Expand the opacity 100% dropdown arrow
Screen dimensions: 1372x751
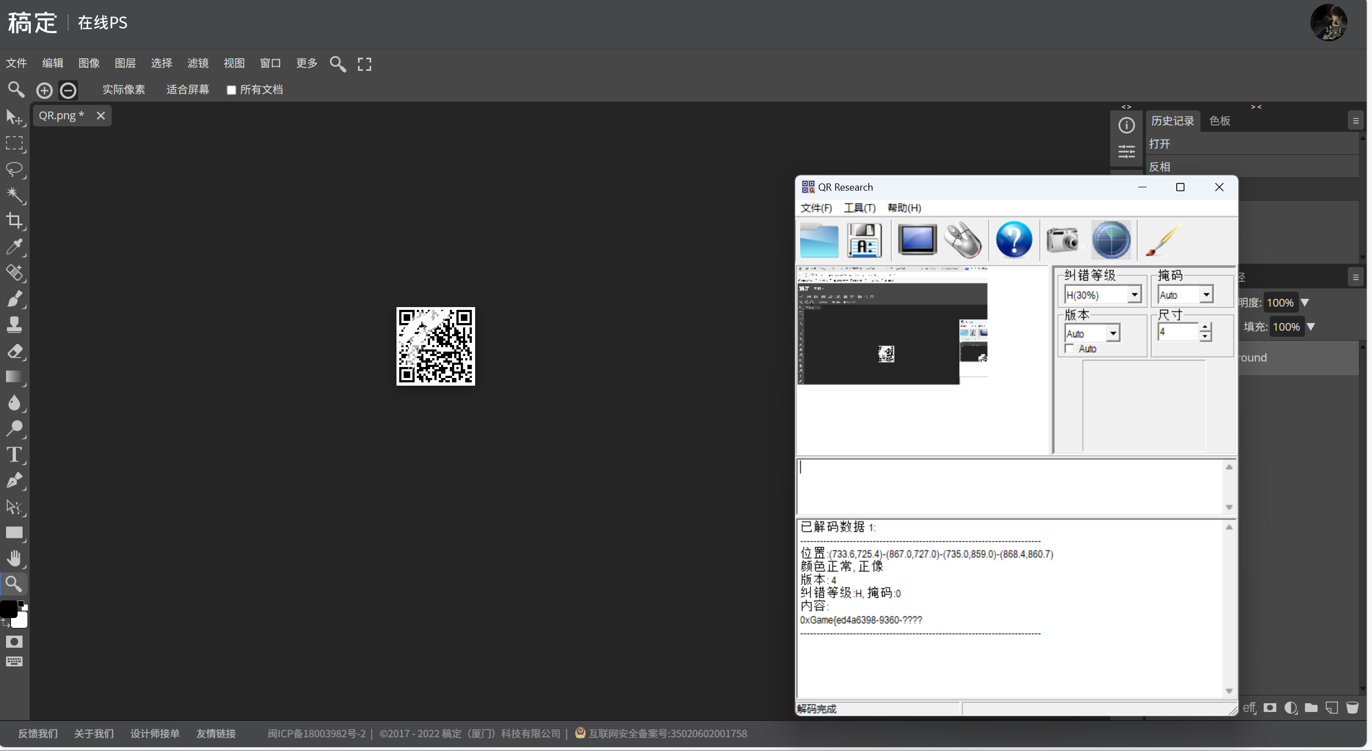[1305, 303]
